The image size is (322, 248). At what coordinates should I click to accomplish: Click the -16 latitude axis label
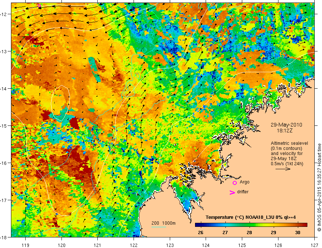[x=4, y=163]
